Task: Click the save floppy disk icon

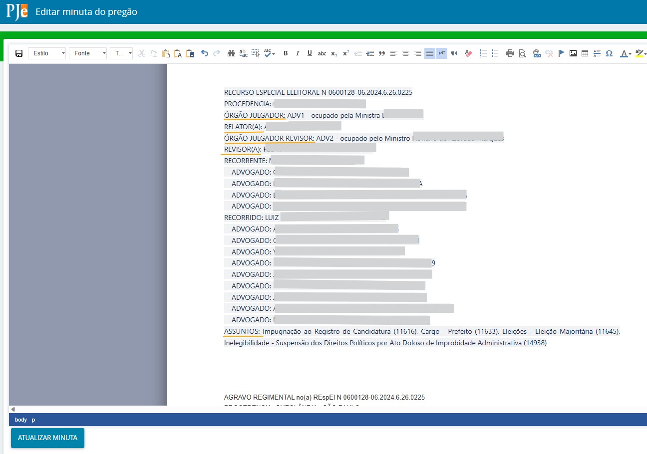Action: (x=19, y=53)
